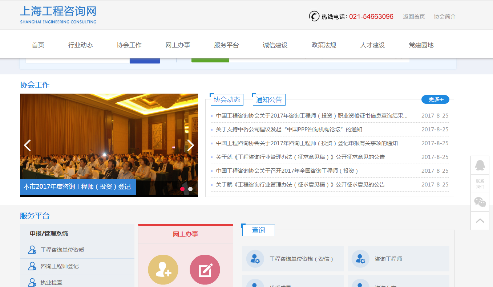Click the hotline phone icon in header

tap(314, 16)
